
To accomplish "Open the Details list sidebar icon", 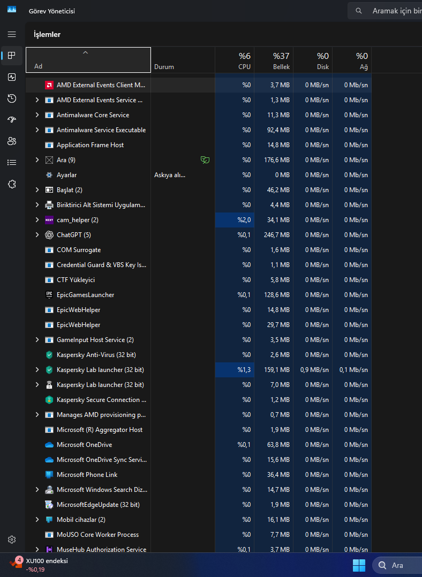I will pos(12,162).
